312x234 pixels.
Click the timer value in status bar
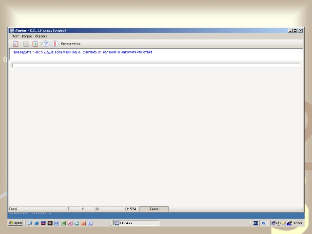pos(131,209)
